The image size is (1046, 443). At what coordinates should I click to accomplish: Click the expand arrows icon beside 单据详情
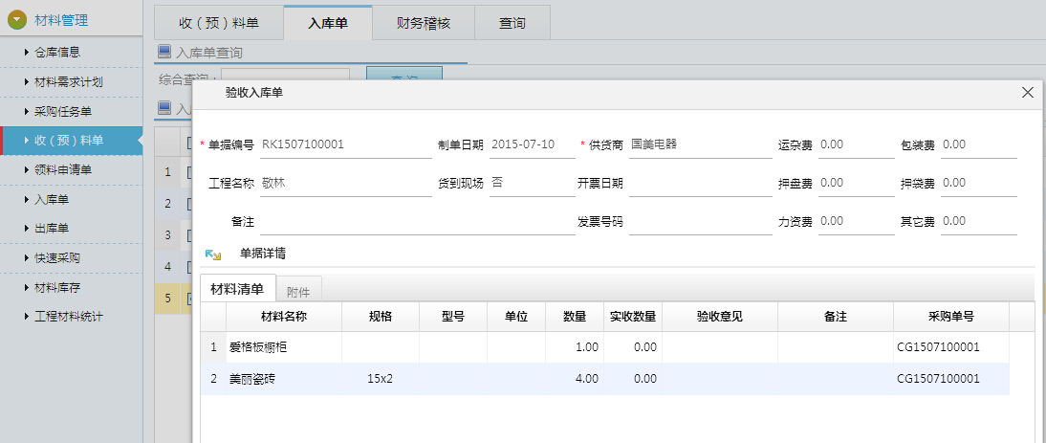213,255
